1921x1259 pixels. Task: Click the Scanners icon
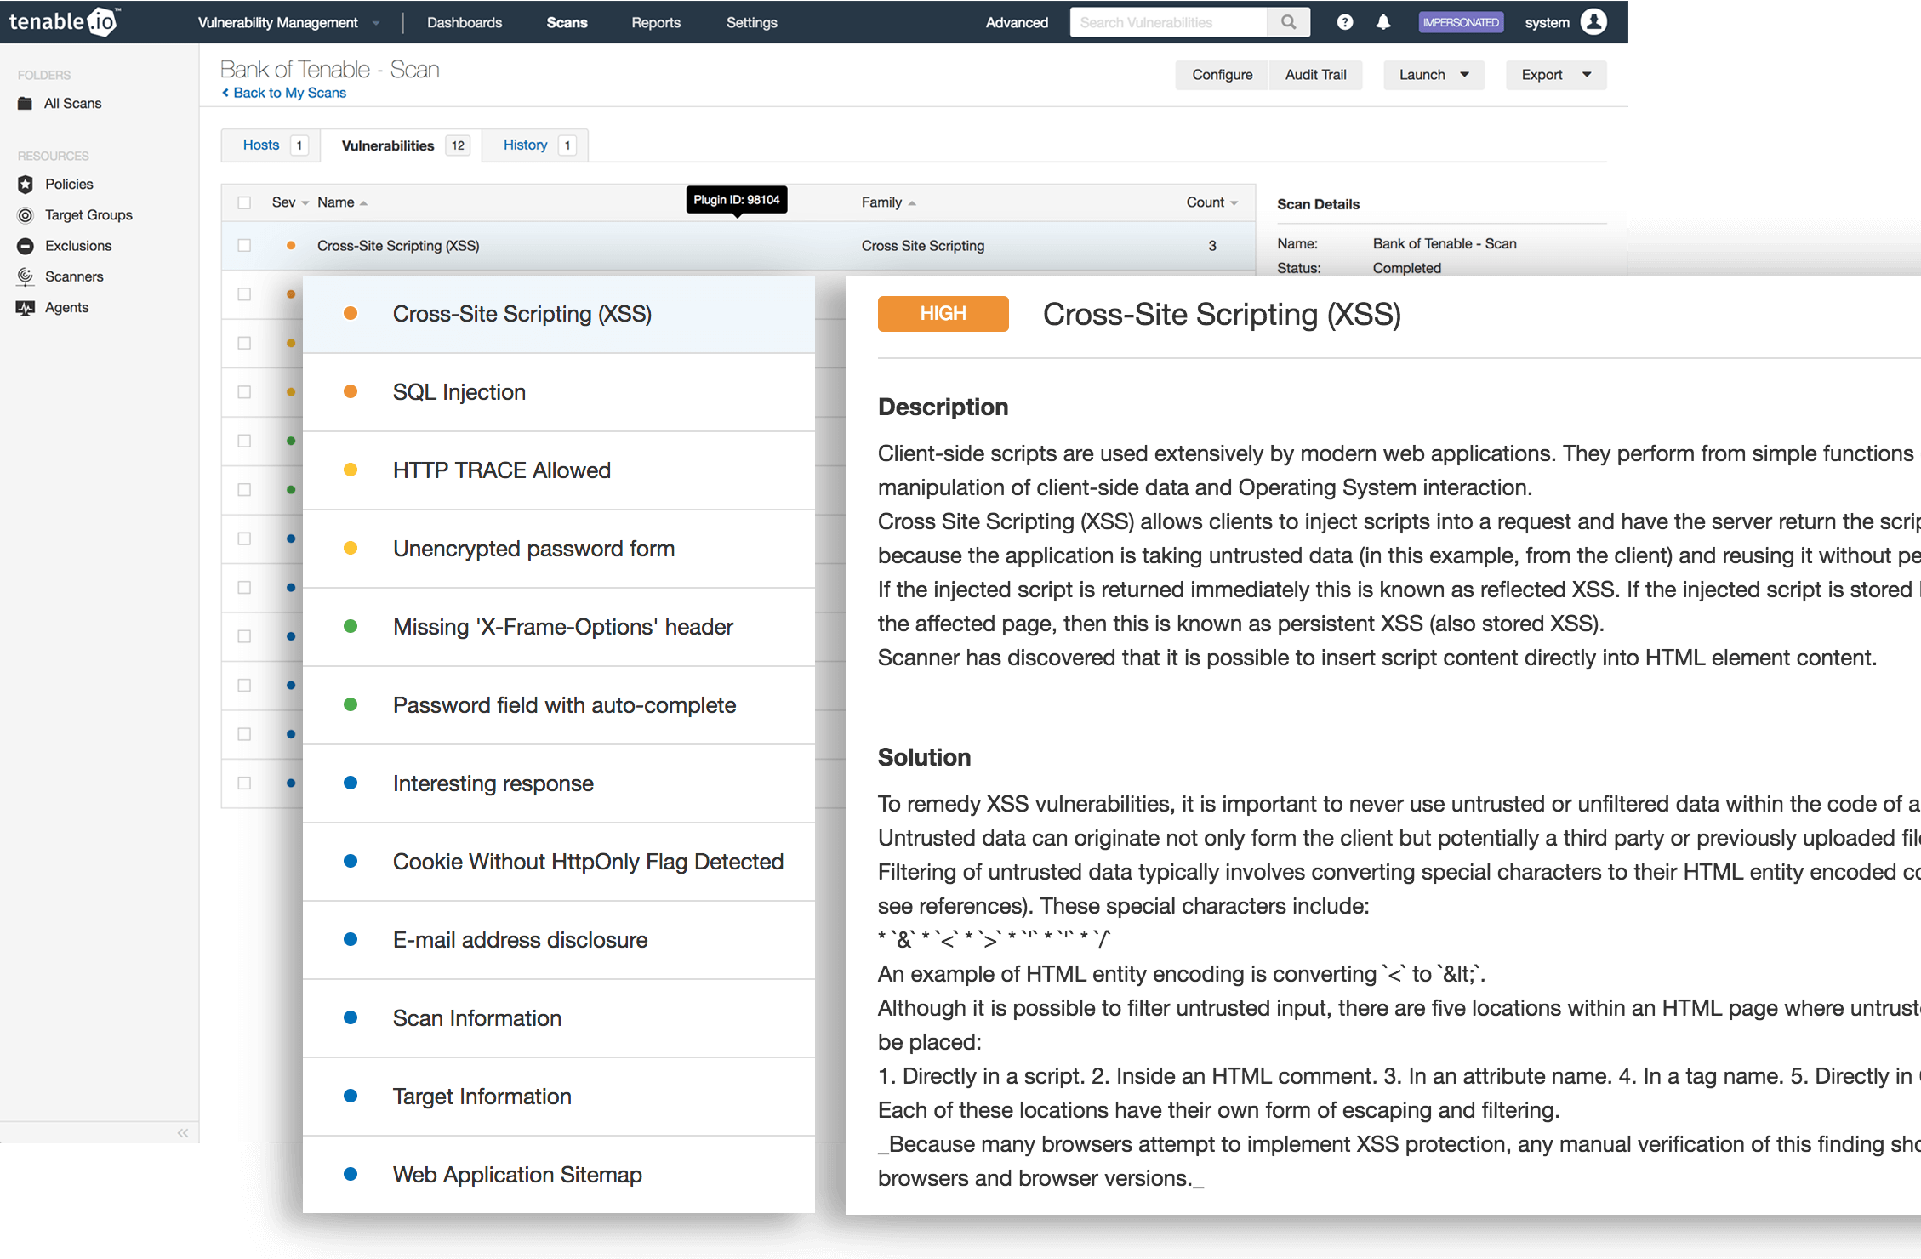(26, 276)
